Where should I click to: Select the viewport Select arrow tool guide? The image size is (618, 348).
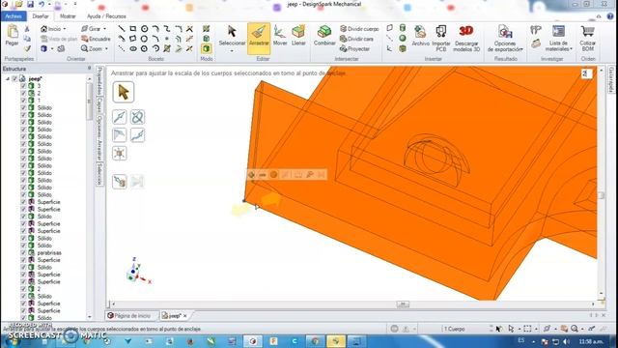[x=124, y=92]
